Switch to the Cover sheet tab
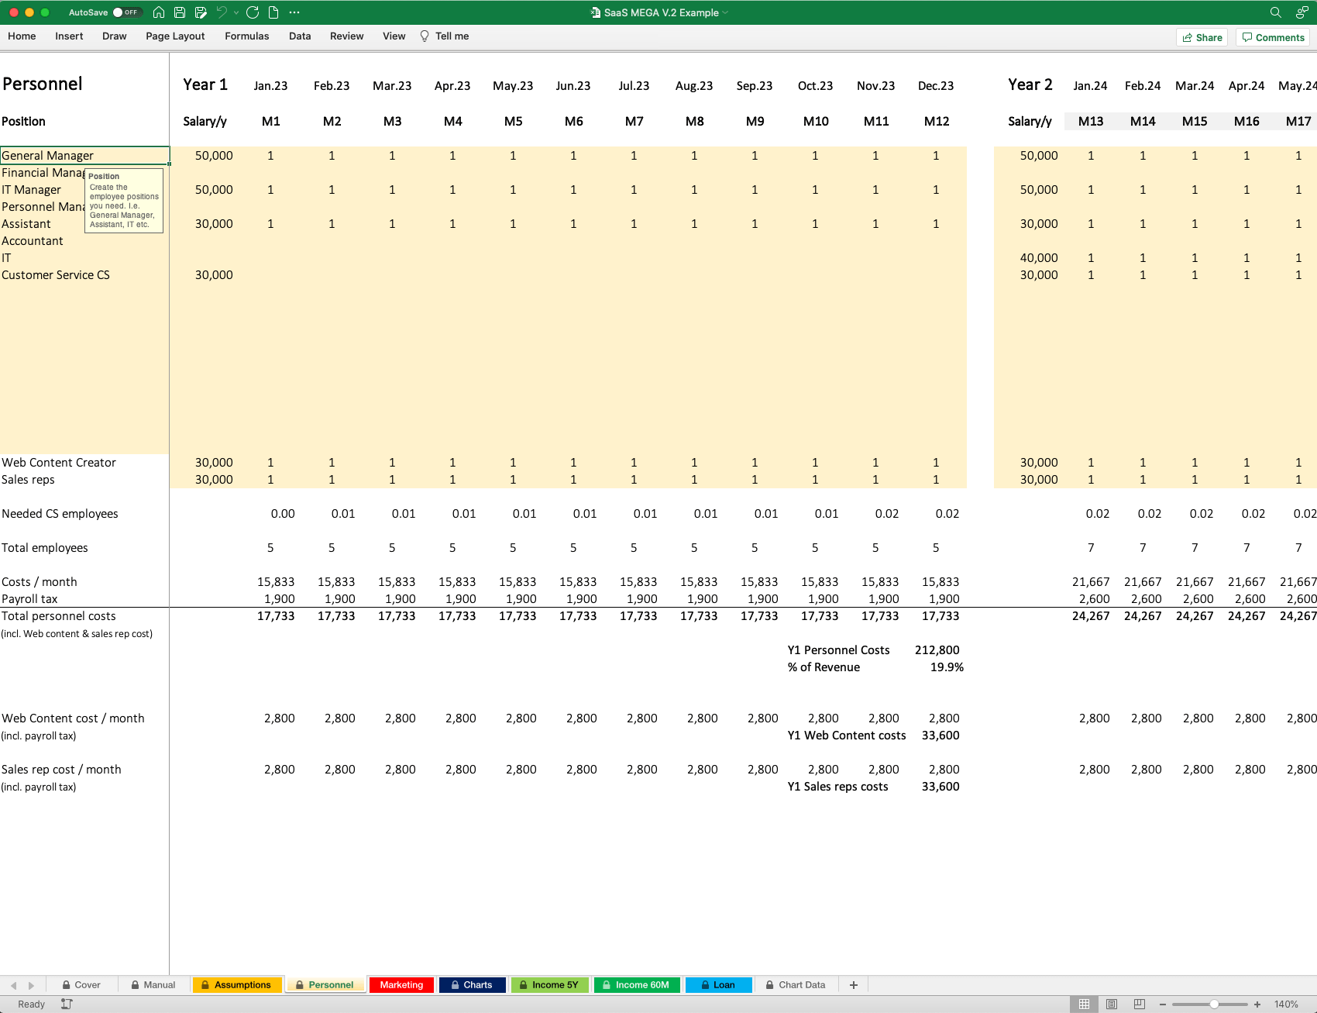This screenshot has width=1317, height=1013. pos(82,985)
